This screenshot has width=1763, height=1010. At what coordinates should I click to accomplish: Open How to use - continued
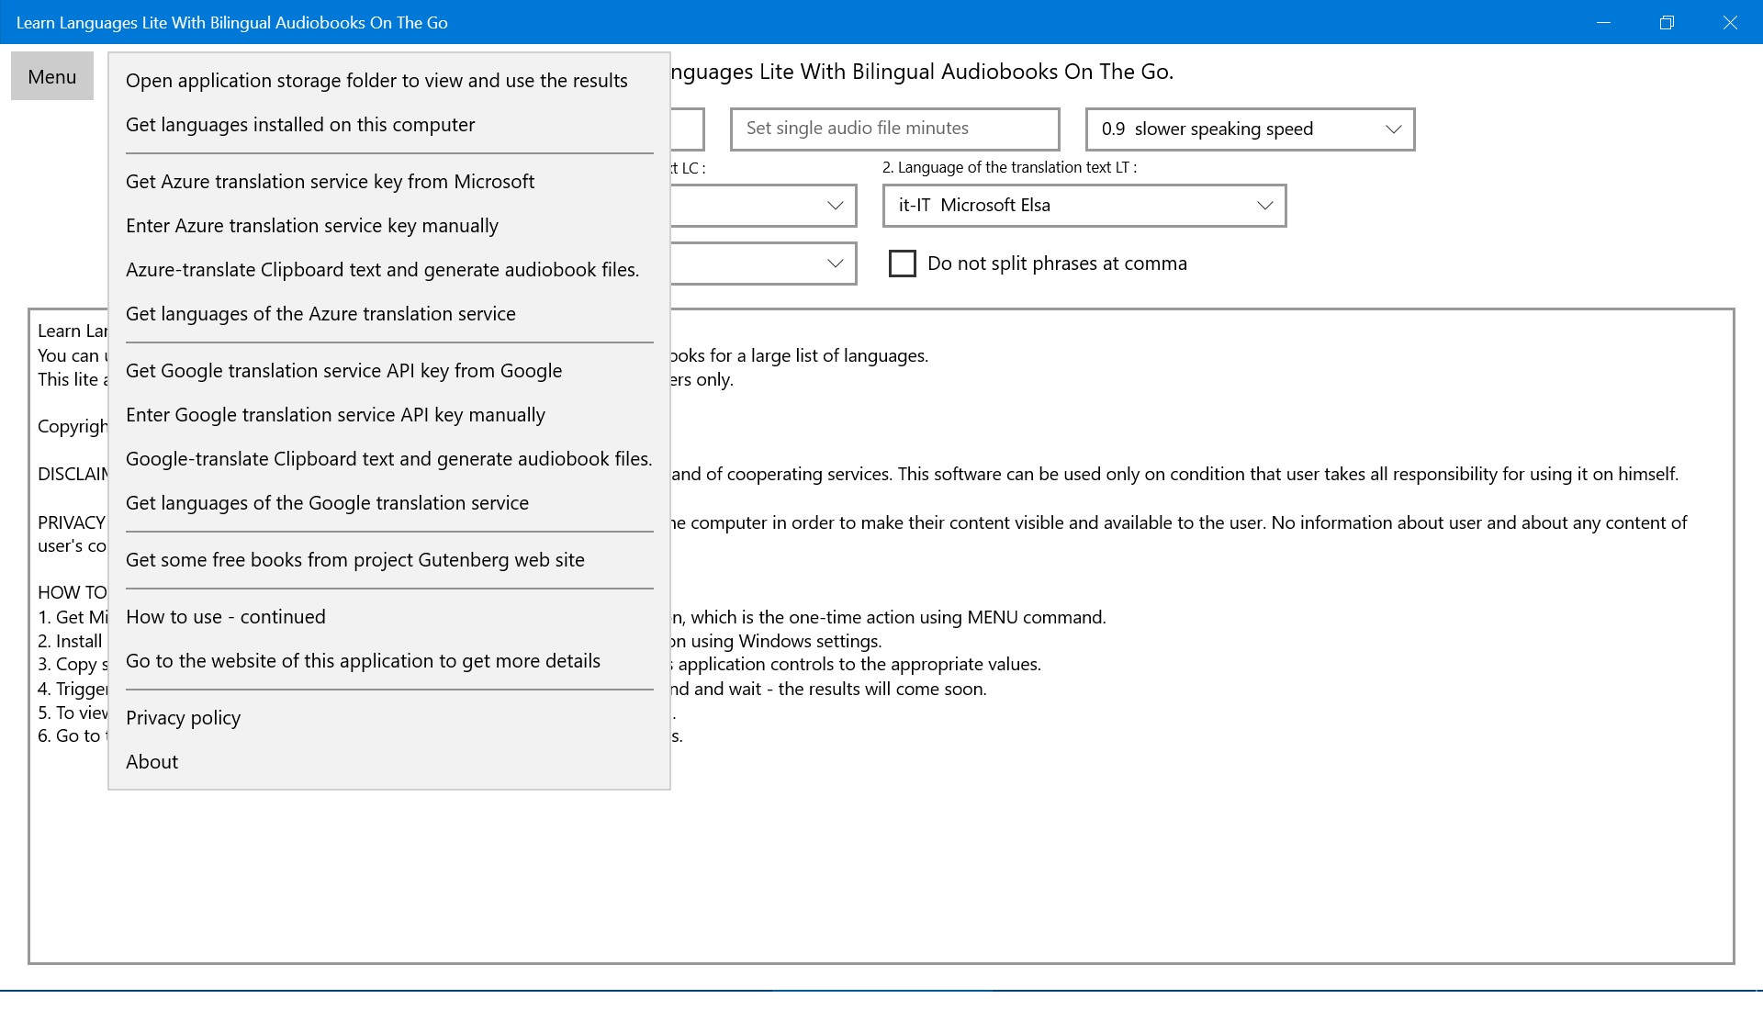click(x=226, y=617)
